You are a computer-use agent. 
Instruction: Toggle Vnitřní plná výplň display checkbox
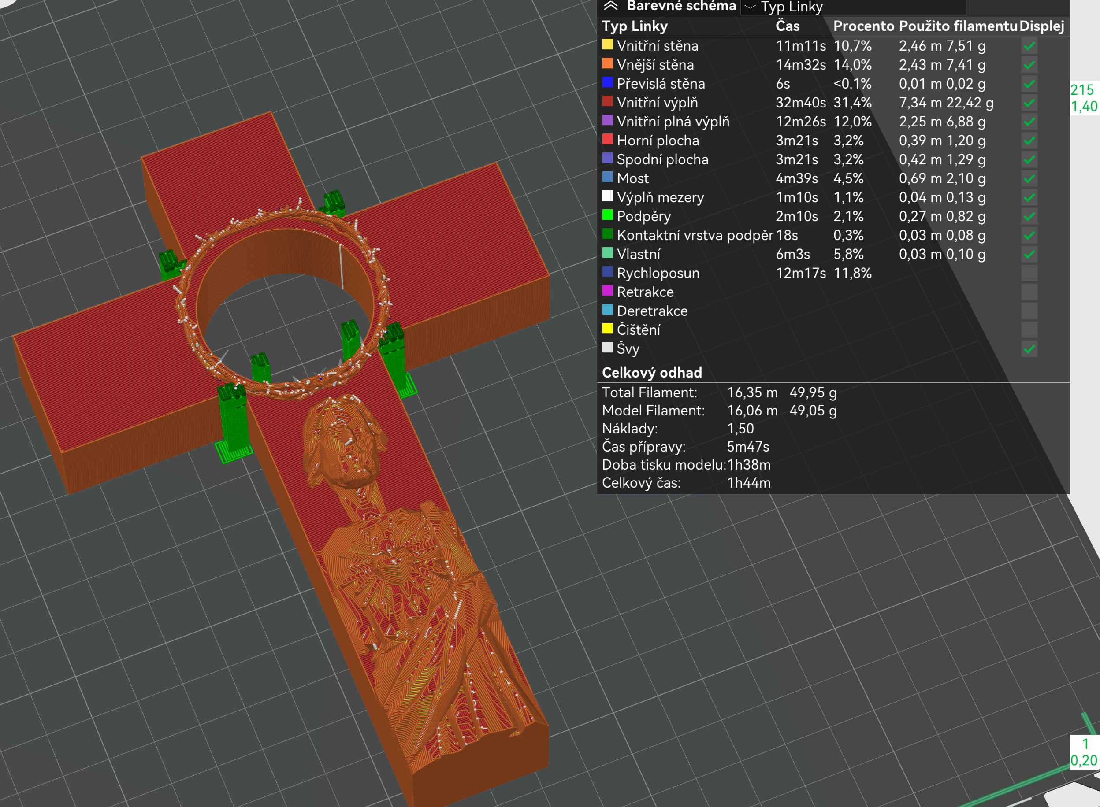(x=1029, y=122)
